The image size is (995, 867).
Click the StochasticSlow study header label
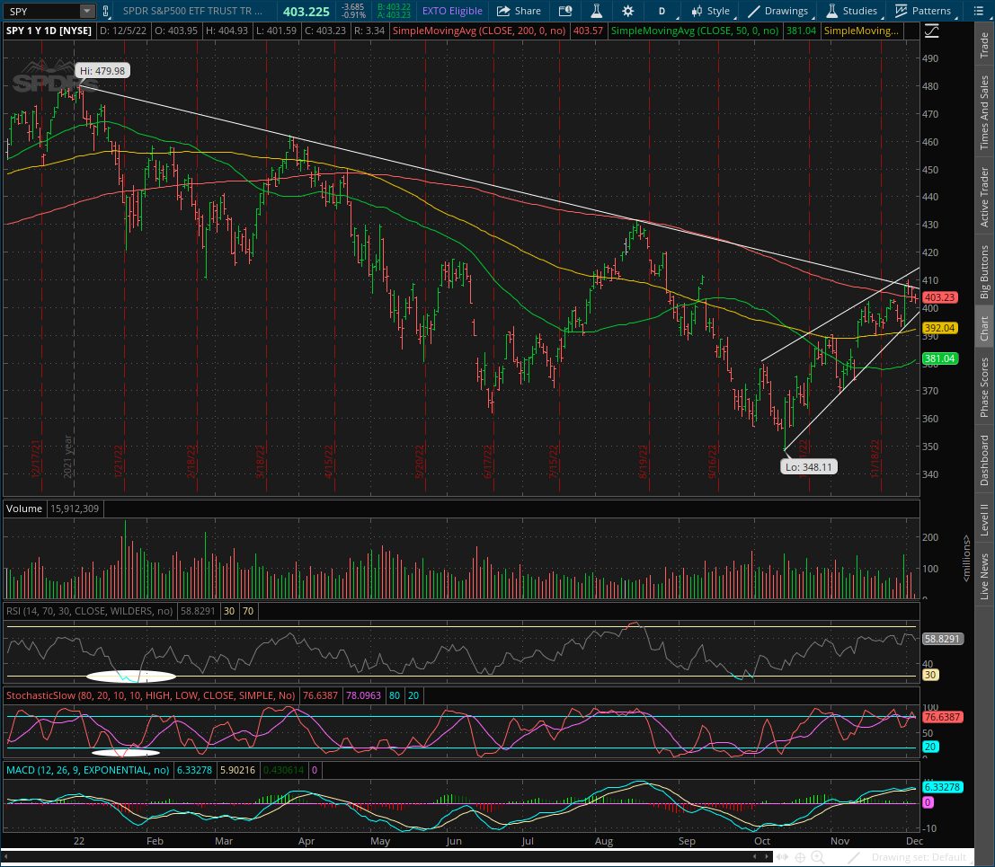(150, 695)
